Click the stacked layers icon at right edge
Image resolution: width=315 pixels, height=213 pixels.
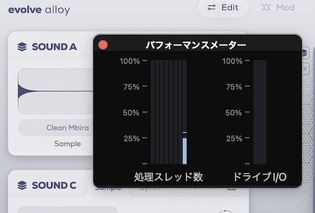(305, 52)
